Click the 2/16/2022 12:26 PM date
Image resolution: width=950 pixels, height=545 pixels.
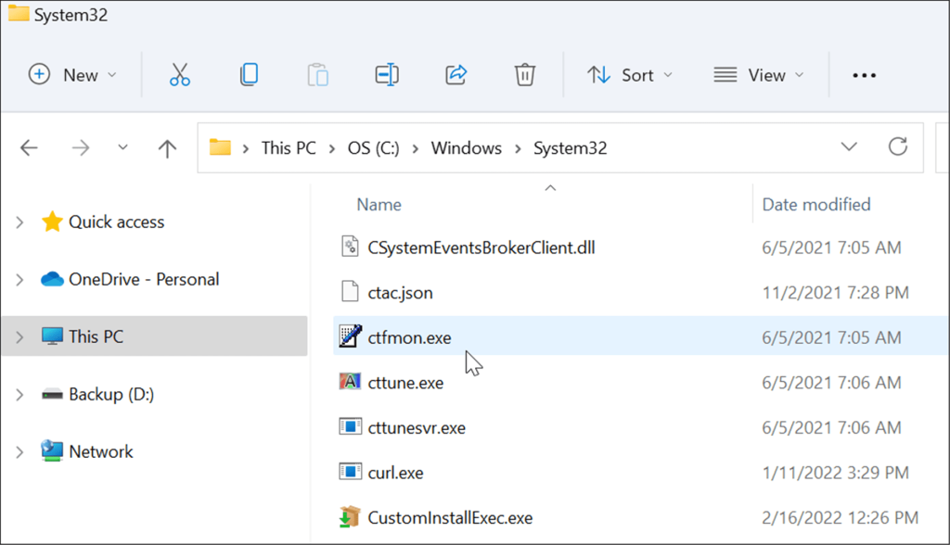[x=841, y=518]
